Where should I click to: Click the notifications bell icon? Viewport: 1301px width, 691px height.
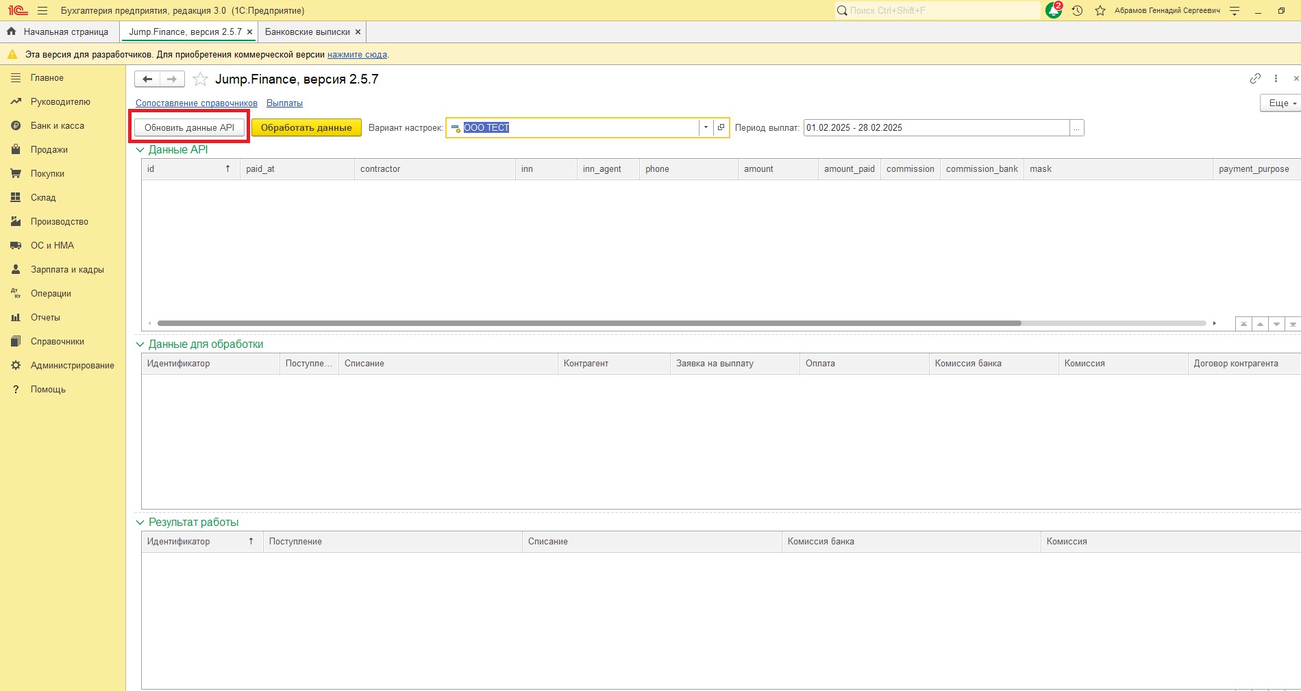point(1053,11)
